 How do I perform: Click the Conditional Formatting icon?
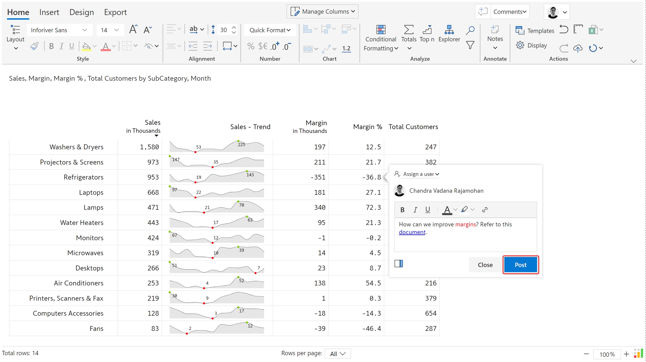pos(380,30)
